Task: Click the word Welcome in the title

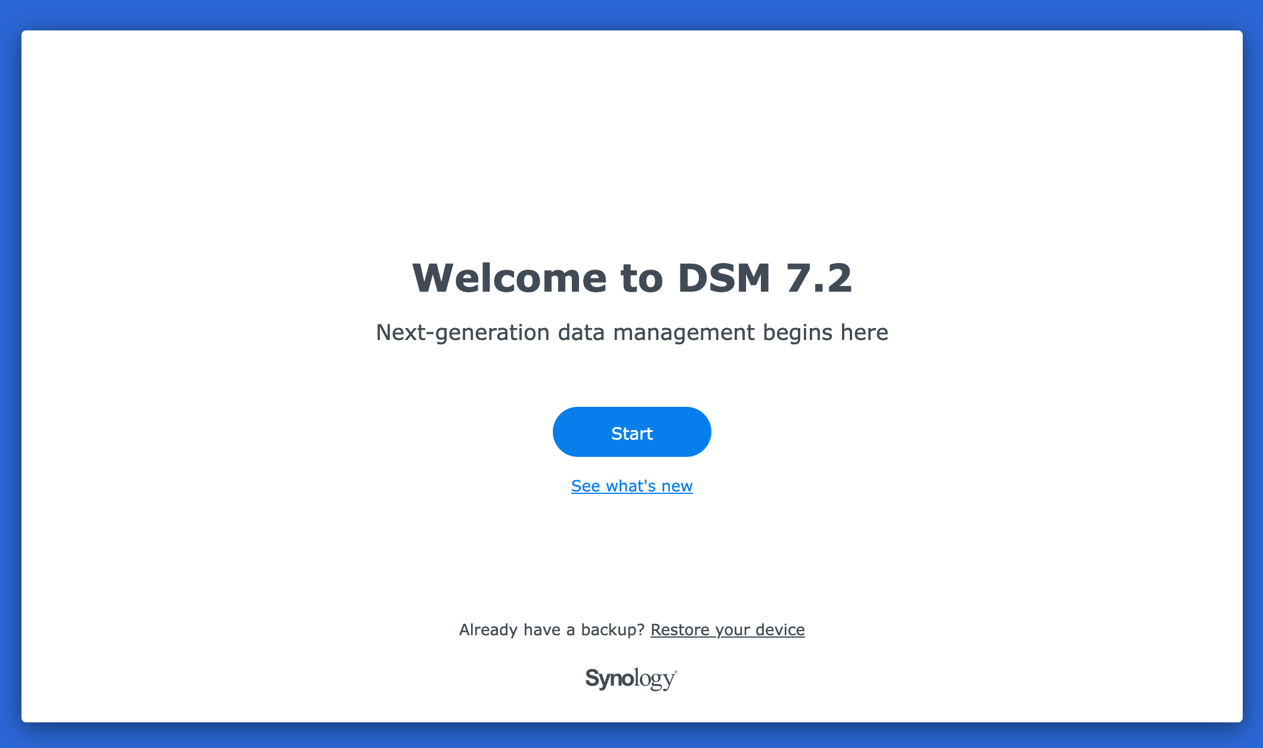Action: coord(509,278)
